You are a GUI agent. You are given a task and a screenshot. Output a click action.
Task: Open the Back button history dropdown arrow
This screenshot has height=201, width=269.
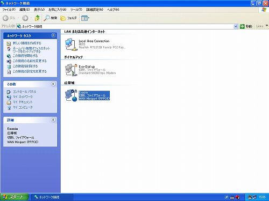point(19,18)
